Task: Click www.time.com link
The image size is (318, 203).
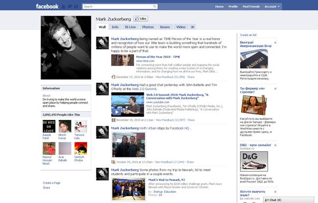Action: point(145,61)
